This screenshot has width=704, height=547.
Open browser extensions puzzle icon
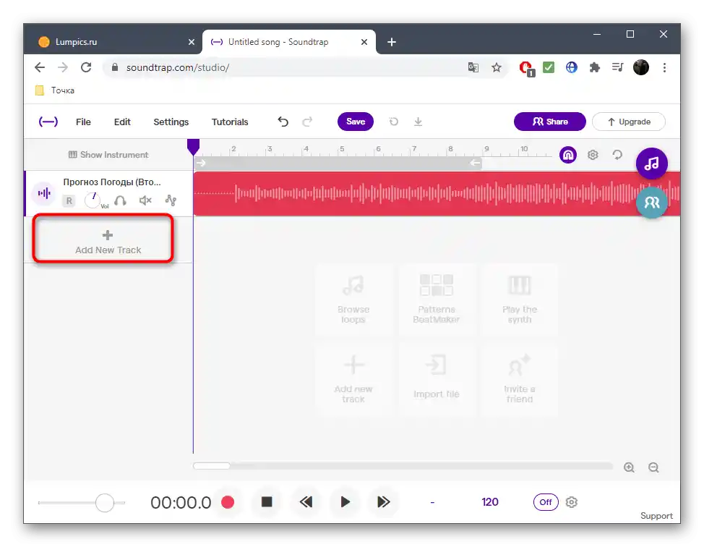pos(594,67)
